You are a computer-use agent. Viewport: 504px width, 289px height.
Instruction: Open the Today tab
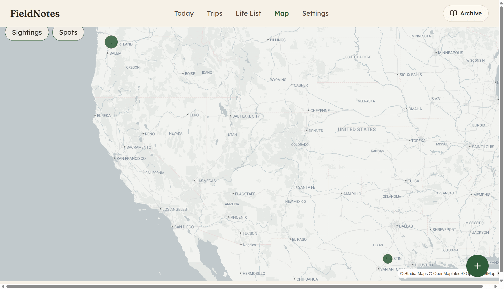184,13
